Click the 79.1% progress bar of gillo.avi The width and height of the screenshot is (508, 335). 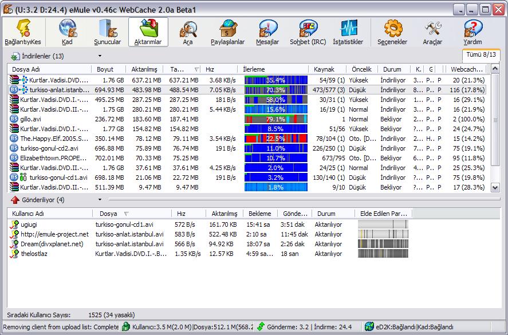(275, 119)
